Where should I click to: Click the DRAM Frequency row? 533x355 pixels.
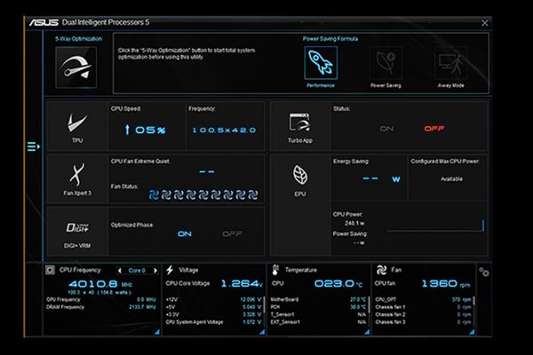tap(101, 307)
